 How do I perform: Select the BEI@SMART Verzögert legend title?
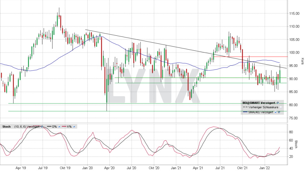[x=259, y=103]
